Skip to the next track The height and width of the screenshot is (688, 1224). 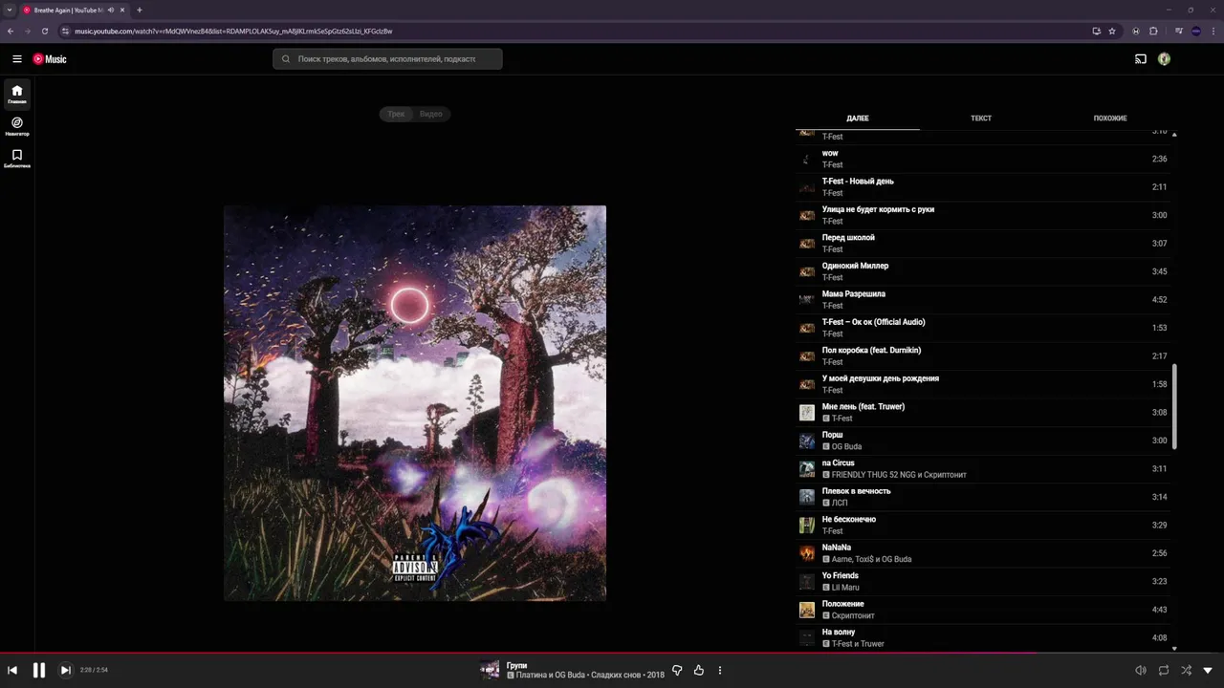65,670
